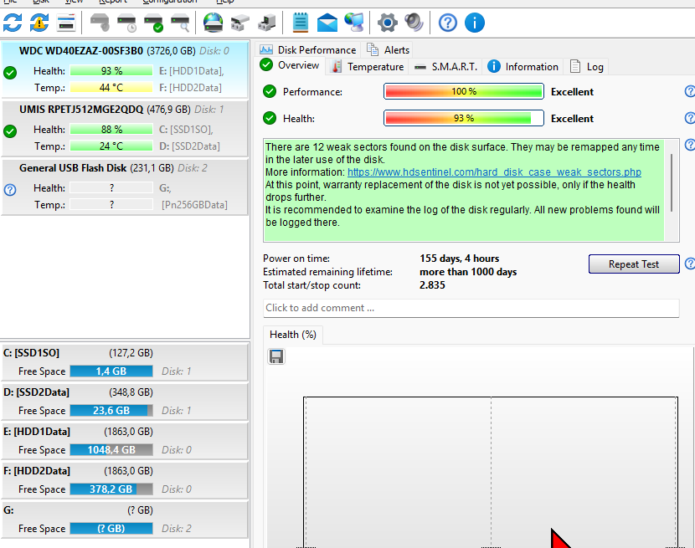Click the green check icon beside Performance label
695x548 pixels.
(270, 91)
